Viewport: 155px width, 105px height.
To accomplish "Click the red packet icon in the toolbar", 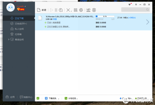I will pos(94,10).
